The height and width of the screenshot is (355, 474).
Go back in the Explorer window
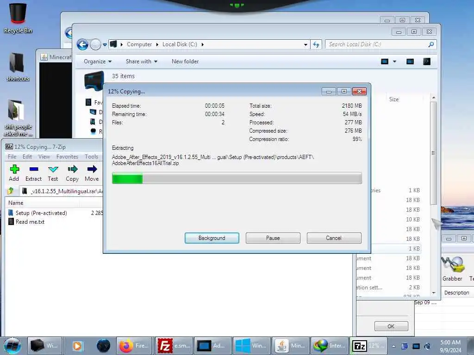point(82,44)
